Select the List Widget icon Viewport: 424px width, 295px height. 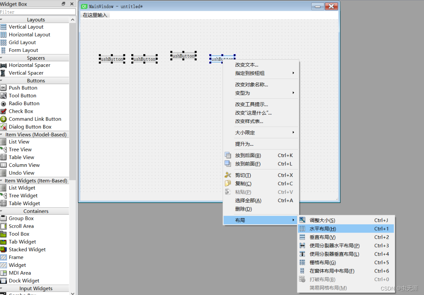[x=4, y=188]
